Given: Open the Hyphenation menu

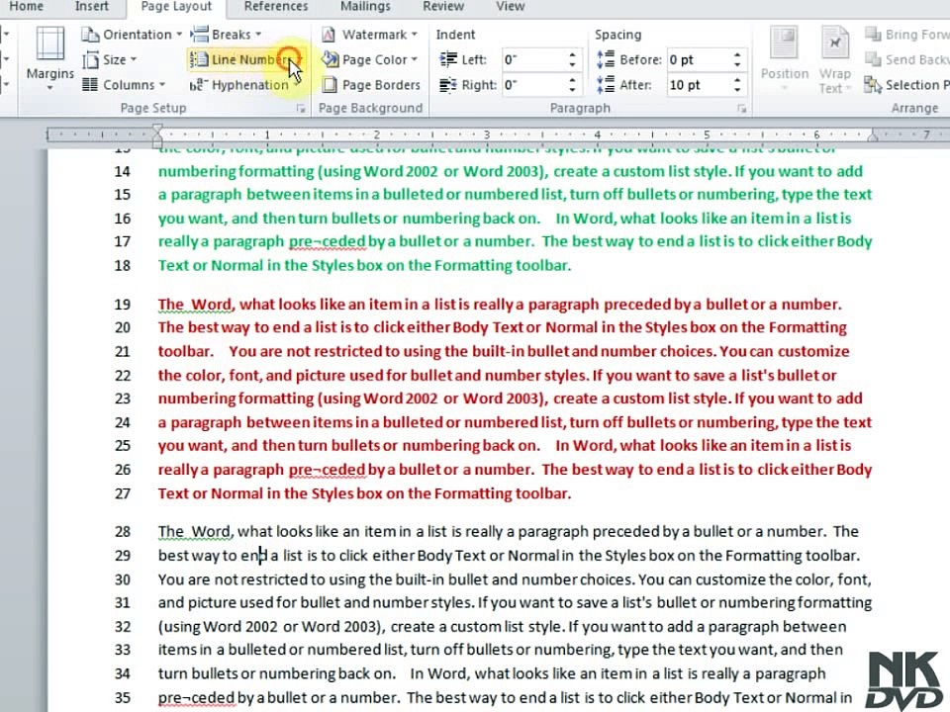Looking at the screenshot, I should coord(244,85).
